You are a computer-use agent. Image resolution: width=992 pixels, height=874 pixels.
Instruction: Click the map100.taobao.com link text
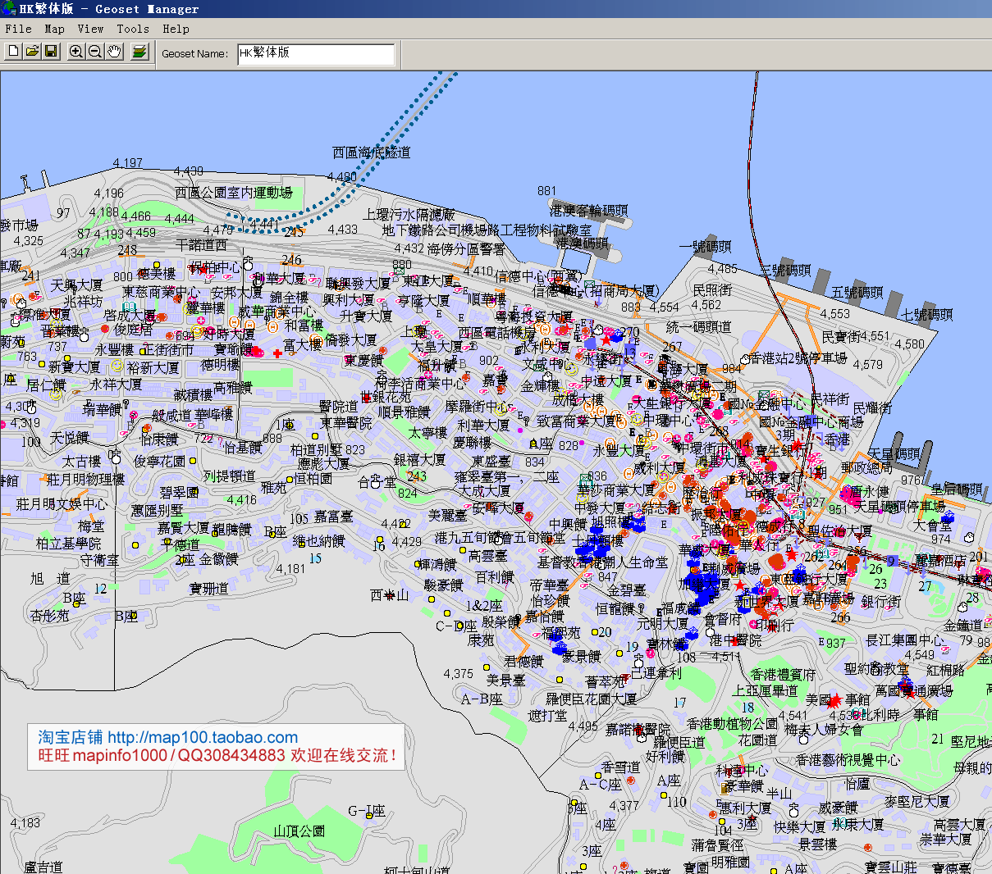203,737
